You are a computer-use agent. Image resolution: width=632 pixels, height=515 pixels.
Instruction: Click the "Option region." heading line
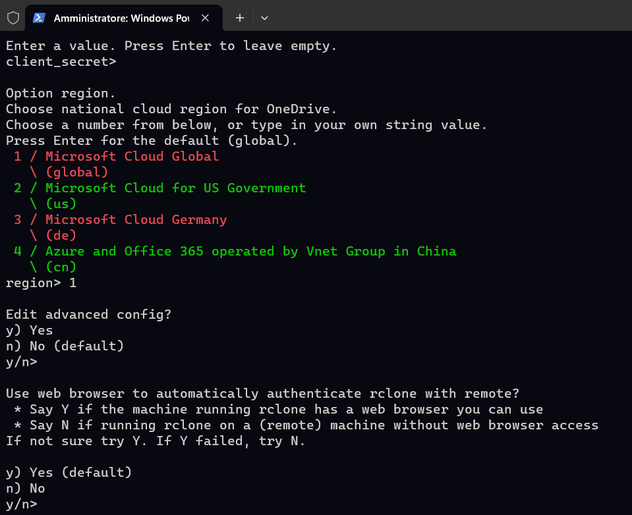pos(61,94)
